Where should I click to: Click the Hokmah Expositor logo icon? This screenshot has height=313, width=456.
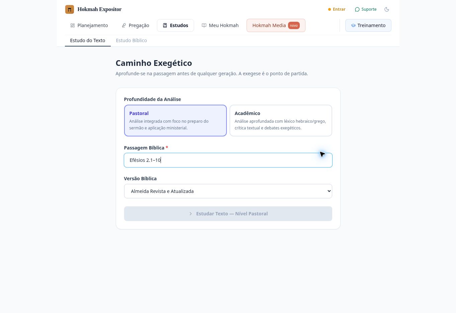[x=70, y=9]
